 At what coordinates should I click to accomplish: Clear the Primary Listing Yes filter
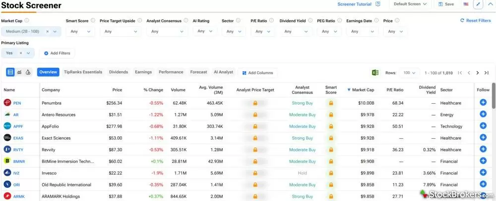tap(21, 53)
